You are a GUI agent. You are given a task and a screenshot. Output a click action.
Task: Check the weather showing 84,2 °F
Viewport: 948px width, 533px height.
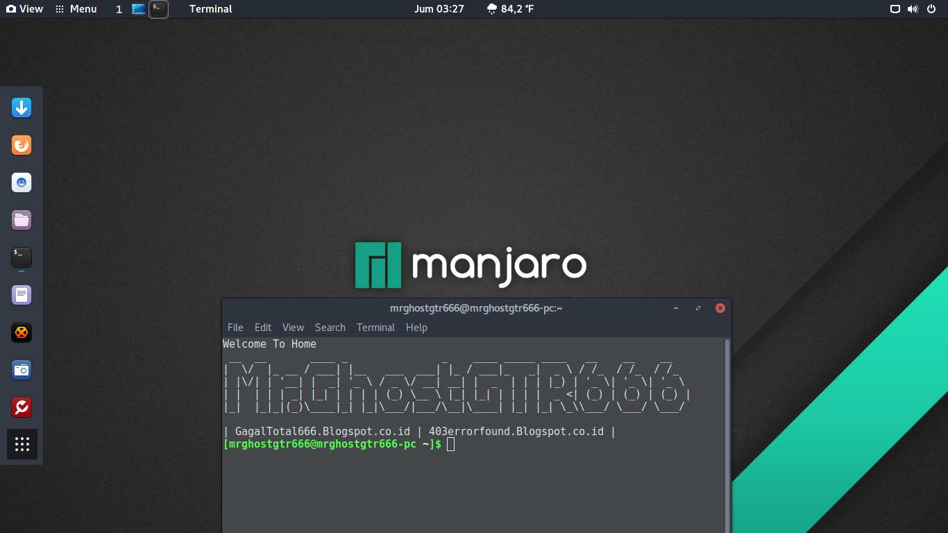(510, 9)
